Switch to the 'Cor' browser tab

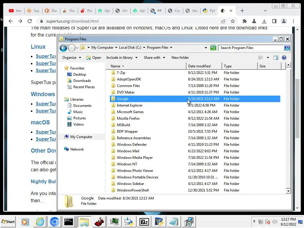174,11
